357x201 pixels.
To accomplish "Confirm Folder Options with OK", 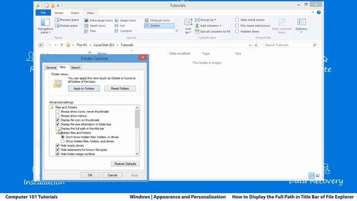I will pyautogui.click(x=90, y=175).
